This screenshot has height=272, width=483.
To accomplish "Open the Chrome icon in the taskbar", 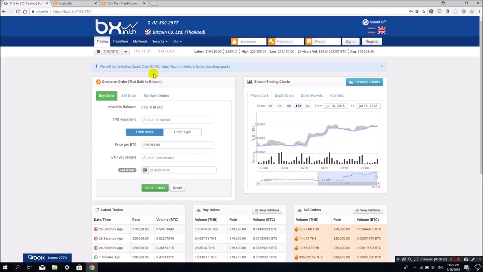I will (x=92, y=267).
